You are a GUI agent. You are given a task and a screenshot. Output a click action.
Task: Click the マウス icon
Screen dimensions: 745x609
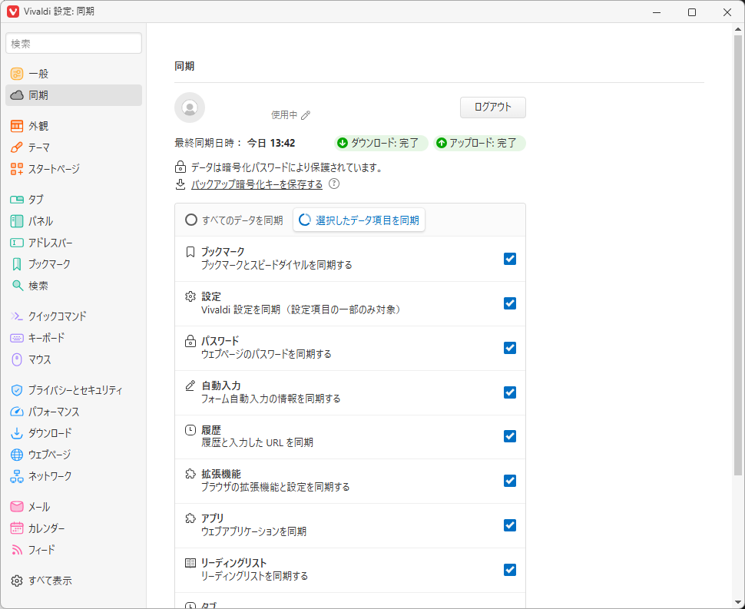[x=17, y=359]
